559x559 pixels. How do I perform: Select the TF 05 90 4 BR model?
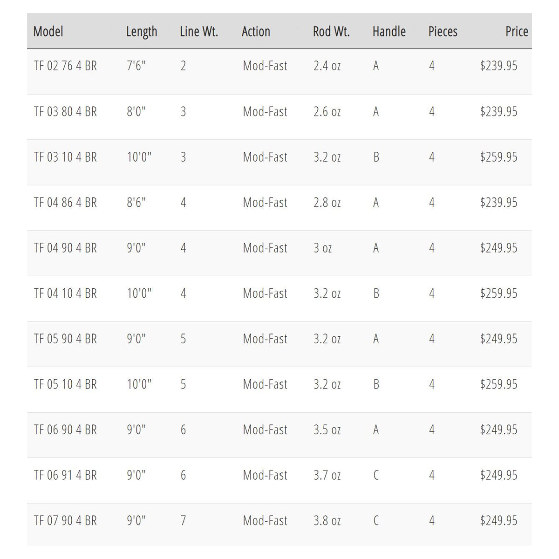[65, 339]
